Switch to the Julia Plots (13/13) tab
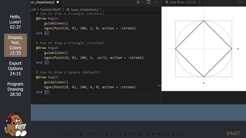This screenshot has width=246, height=138. tap(183, 2)
